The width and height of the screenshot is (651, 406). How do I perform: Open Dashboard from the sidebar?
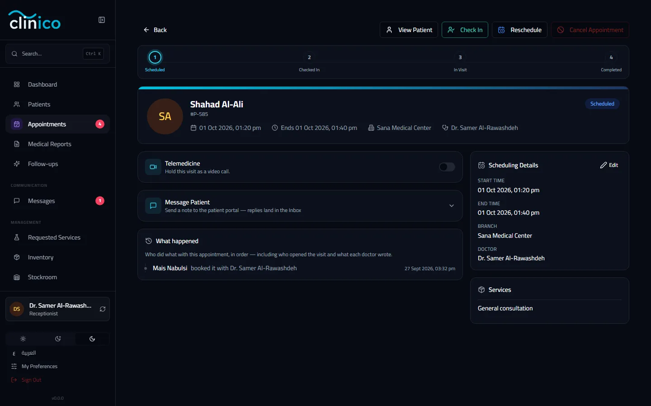[x=57, y=84]
